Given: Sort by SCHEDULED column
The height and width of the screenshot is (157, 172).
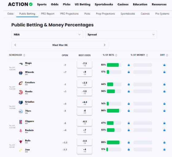Looking at the screenshot, I should [x=17, y=55].
